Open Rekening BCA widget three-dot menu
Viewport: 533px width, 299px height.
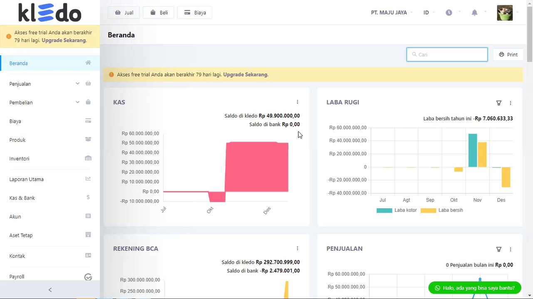[297, 248]
